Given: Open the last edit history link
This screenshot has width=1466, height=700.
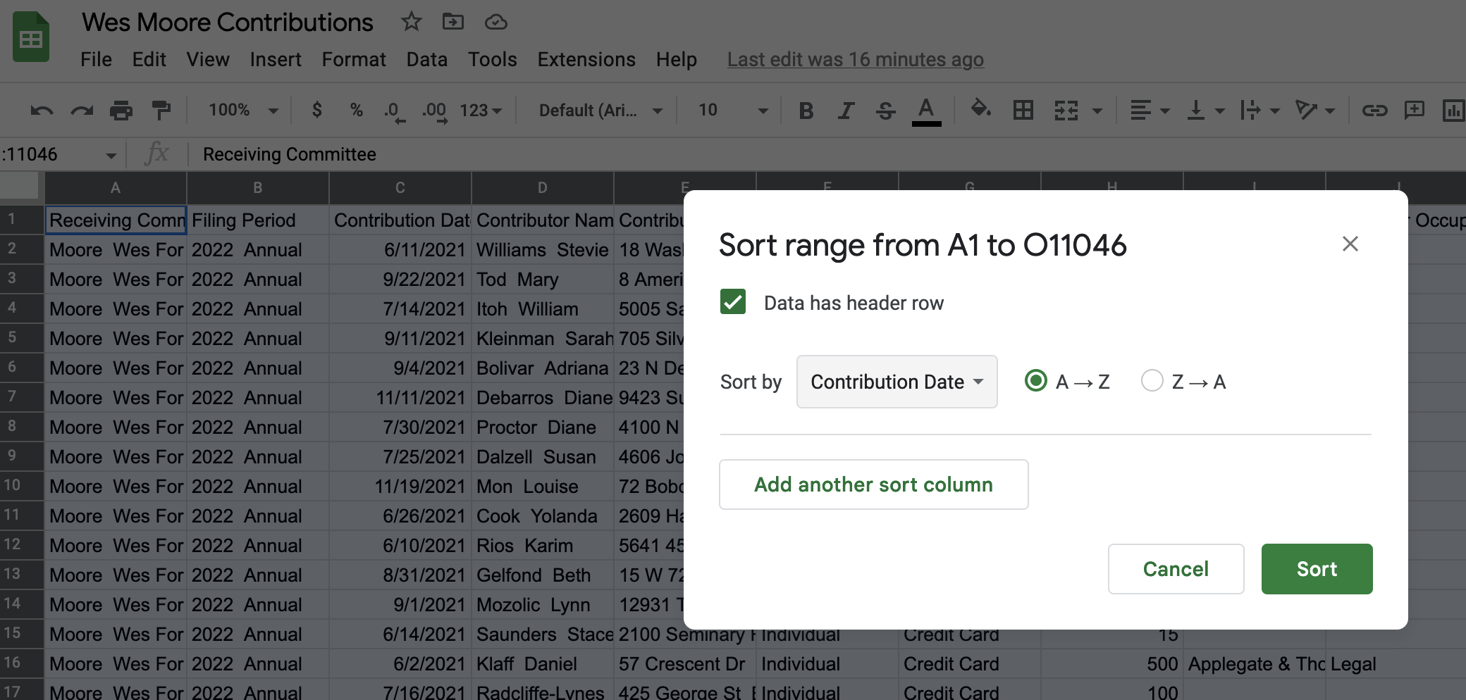Looking at the screenshot, I should pos(856,60).
